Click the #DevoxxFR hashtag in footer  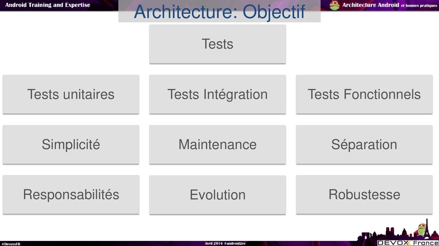click(11, 244)
